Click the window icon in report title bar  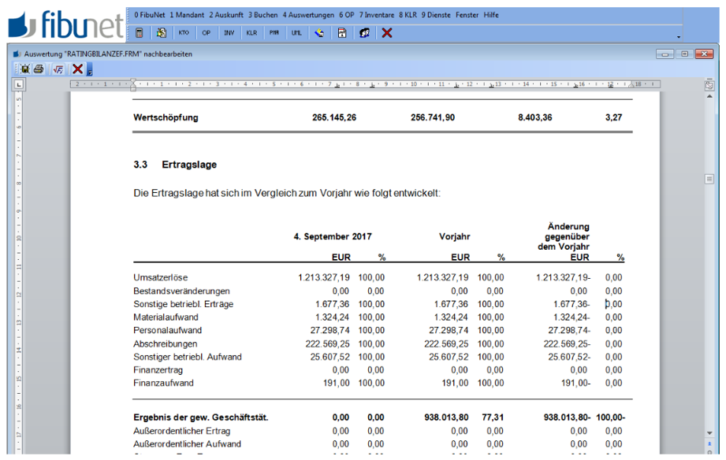(x=17, y=54)
